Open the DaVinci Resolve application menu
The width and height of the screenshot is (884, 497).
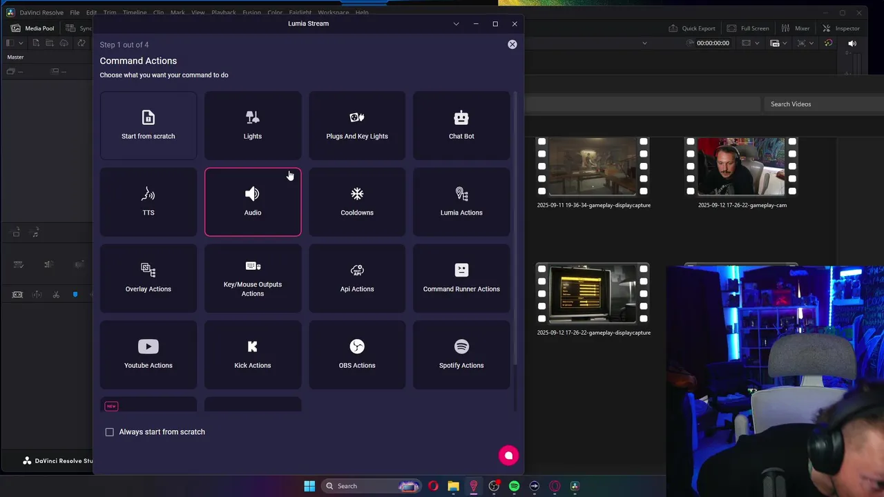[x=41, y=12]
